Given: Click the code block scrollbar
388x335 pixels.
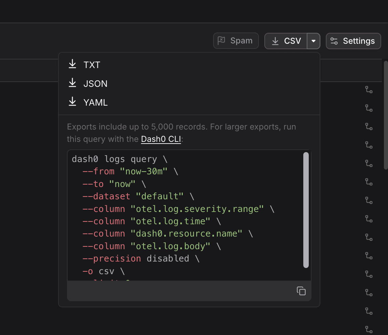Looking at the screenshot, I should 306,210.
